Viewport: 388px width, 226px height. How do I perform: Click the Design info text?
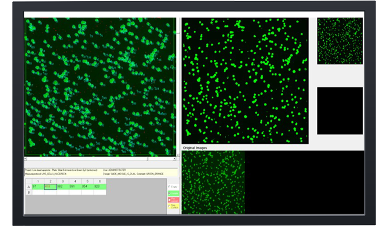133,174
